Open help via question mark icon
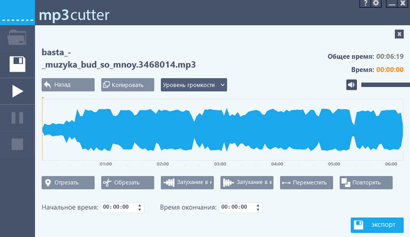 coord(365,3)
